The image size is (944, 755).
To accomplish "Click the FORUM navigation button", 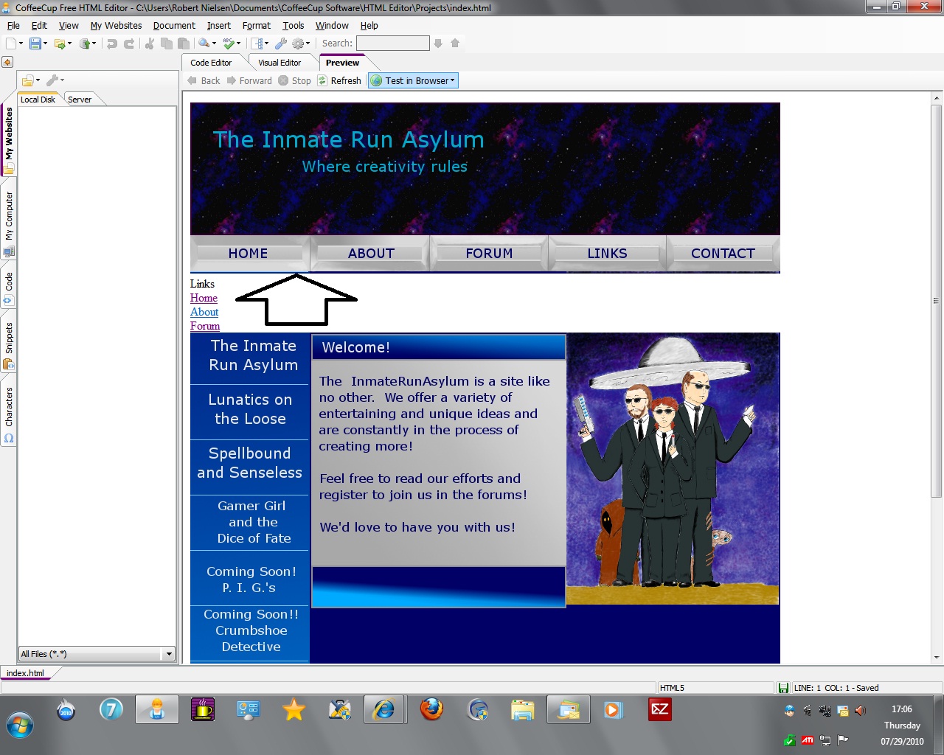I will [x=489, y=254].
